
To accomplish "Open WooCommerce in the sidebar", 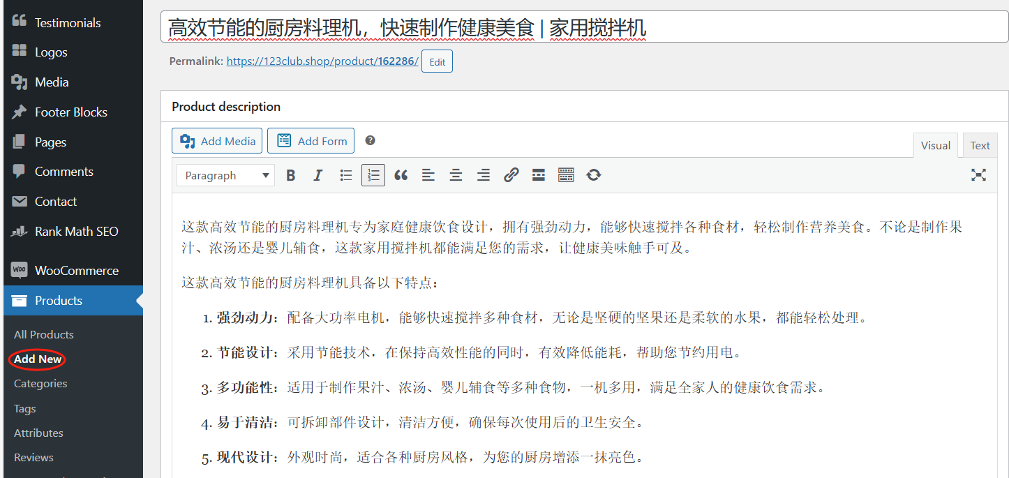I will tap(76, 271).
